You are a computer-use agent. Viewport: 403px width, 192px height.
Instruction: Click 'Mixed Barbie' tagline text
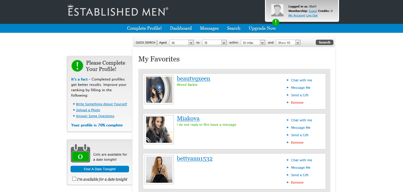tap(187, 85)
